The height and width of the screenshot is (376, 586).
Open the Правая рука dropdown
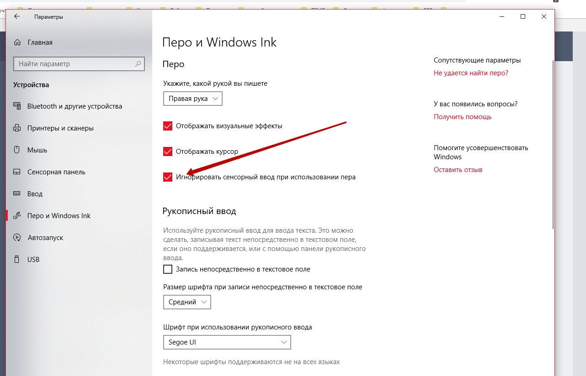click(192, 99)
